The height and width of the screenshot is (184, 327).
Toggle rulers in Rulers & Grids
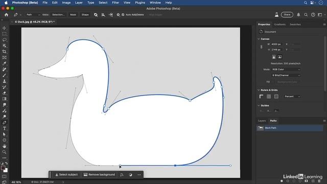click(261, 97)
